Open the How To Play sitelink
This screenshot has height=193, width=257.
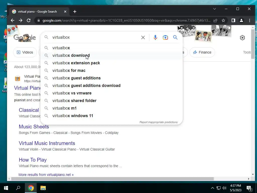point(33,160)
